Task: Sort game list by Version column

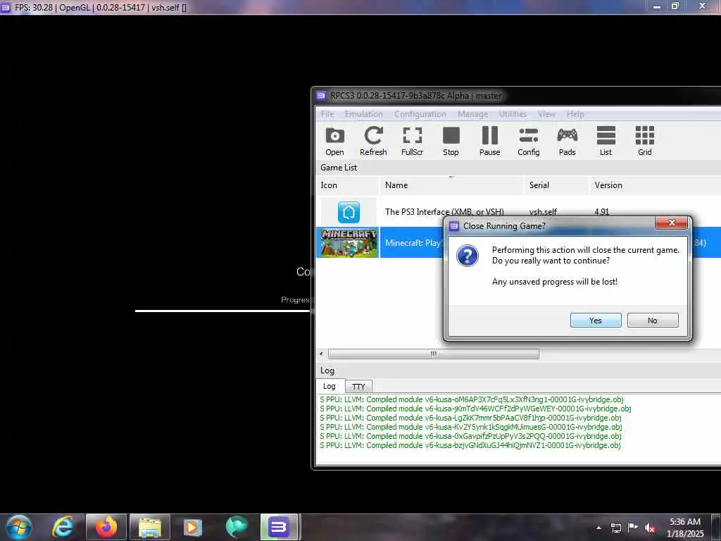Action: click(655, 185)
